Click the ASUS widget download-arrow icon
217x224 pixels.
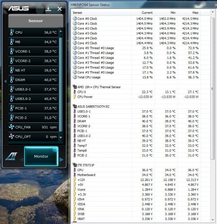click(48, 9)
